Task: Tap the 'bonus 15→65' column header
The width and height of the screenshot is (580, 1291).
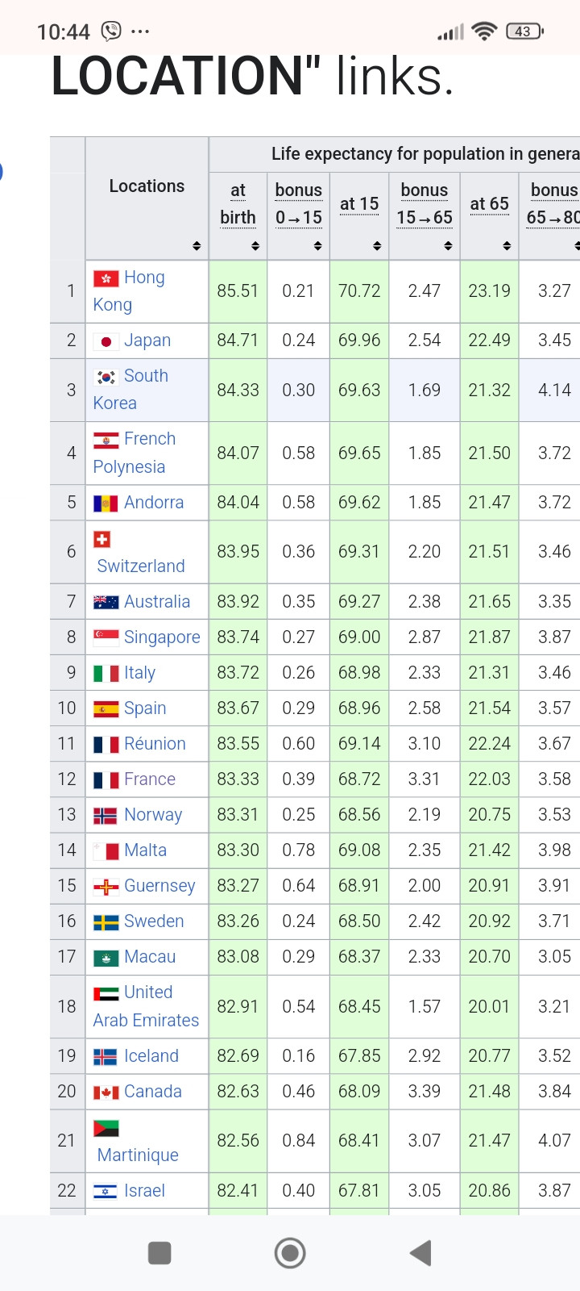Action: (425, 203)
